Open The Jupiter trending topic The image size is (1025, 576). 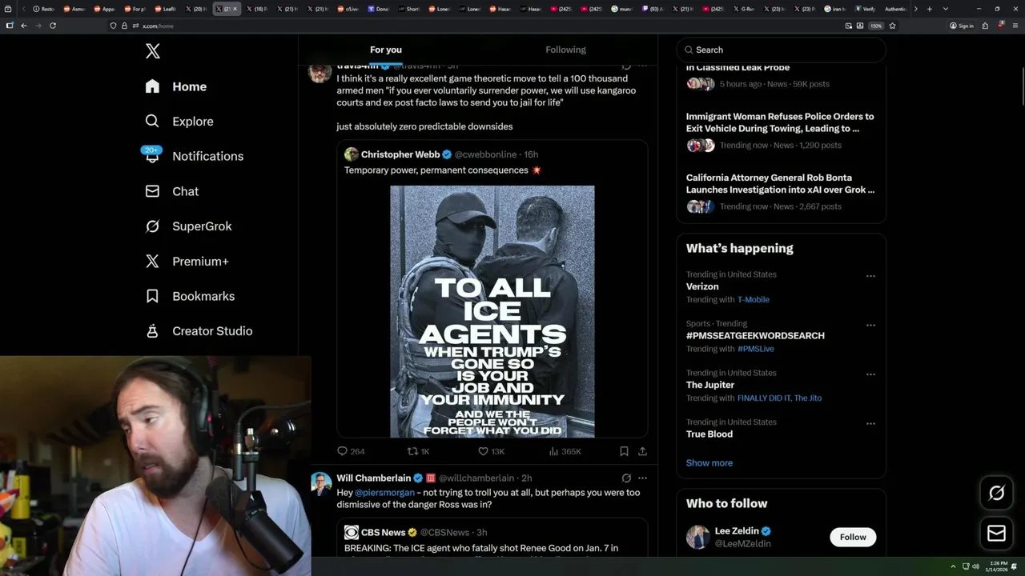click(x=710, y=385)
